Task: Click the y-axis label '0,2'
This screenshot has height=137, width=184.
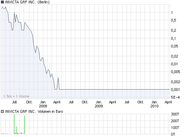Action: [174, 30]
